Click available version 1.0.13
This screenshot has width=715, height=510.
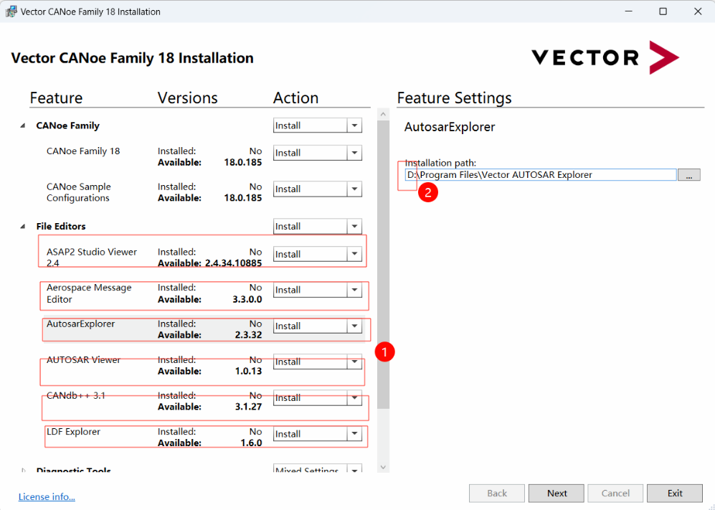click(x=249, y=371)
